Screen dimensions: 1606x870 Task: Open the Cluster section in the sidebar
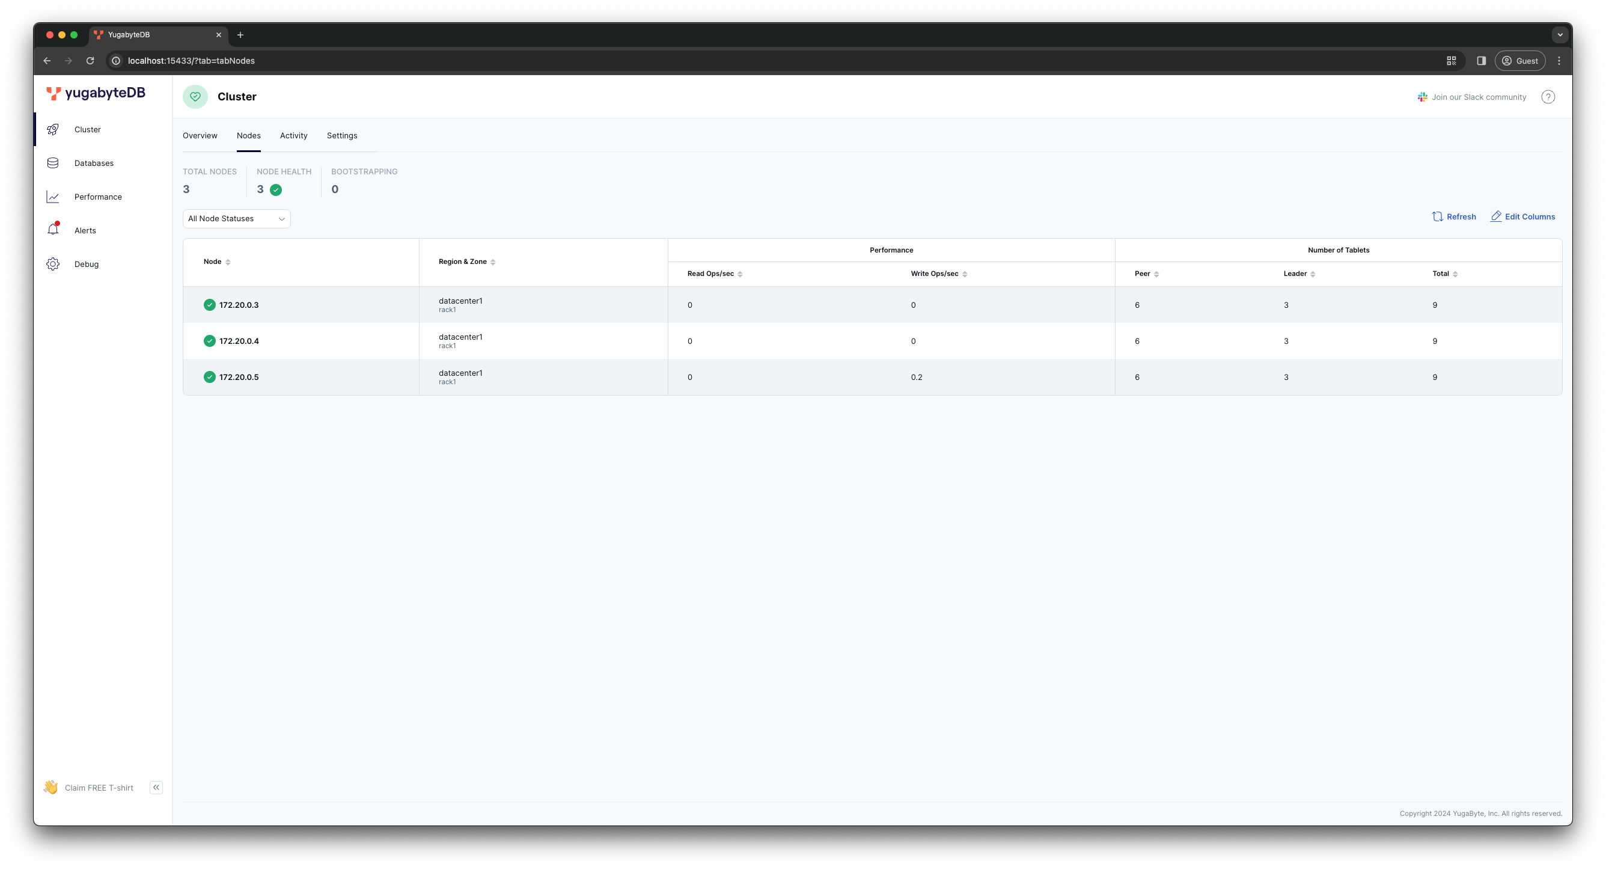pyautogui.click(x=87, y=129)
